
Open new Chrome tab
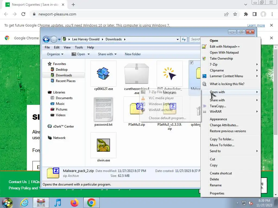tap(73, 5)
